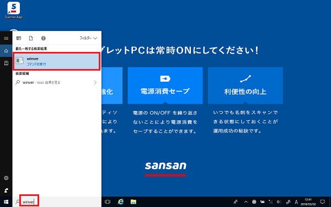Viewport: 331px width, 207px height.
Task: Expand the フィルター dropdown
Action: tap(88, 38)
